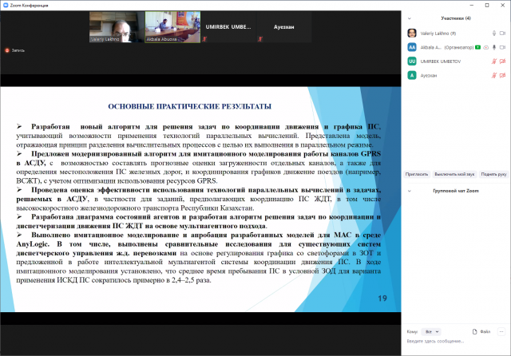511x356 pixels.
Task: Collapse the Участники participants panel chevron
Action: click(410, 18)
